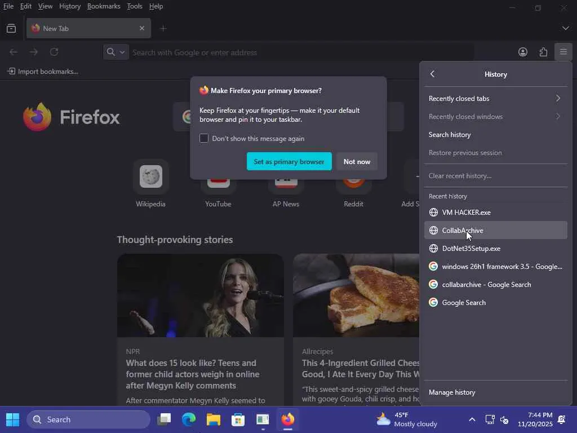Select Search history in panel
This screenshot has height=433, width=577.
point(495,134)
